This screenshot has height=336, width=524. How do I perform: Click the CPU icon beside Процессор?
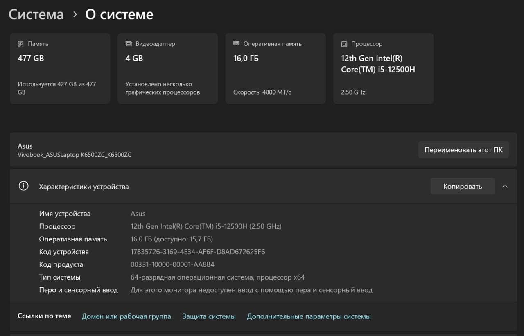tap(344, 44)
